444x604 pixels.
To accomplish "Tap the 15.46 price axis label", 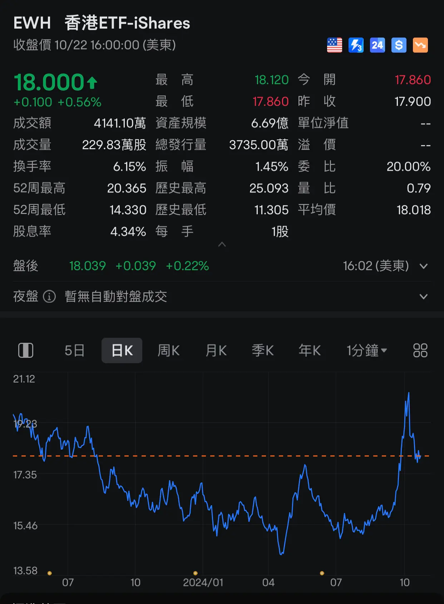I will click(x=25, y=526).
